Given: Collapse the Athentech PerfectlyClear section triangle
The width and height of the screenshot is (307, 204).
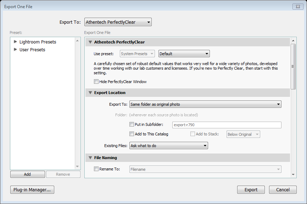Looking at the screenshot, I should (x=90, y=42).
